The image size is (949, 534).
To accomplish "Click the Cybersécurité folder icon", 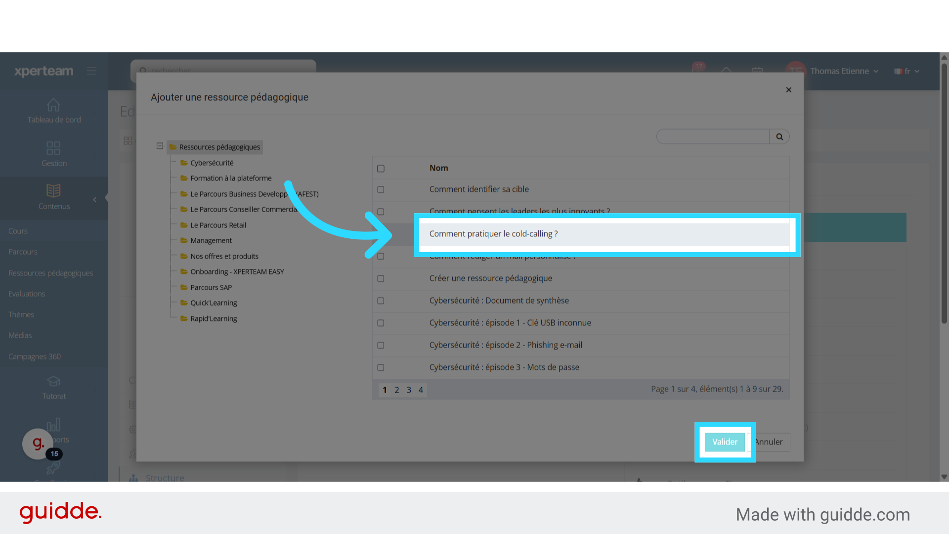I will pyautogui.click(x=184, y=163).
